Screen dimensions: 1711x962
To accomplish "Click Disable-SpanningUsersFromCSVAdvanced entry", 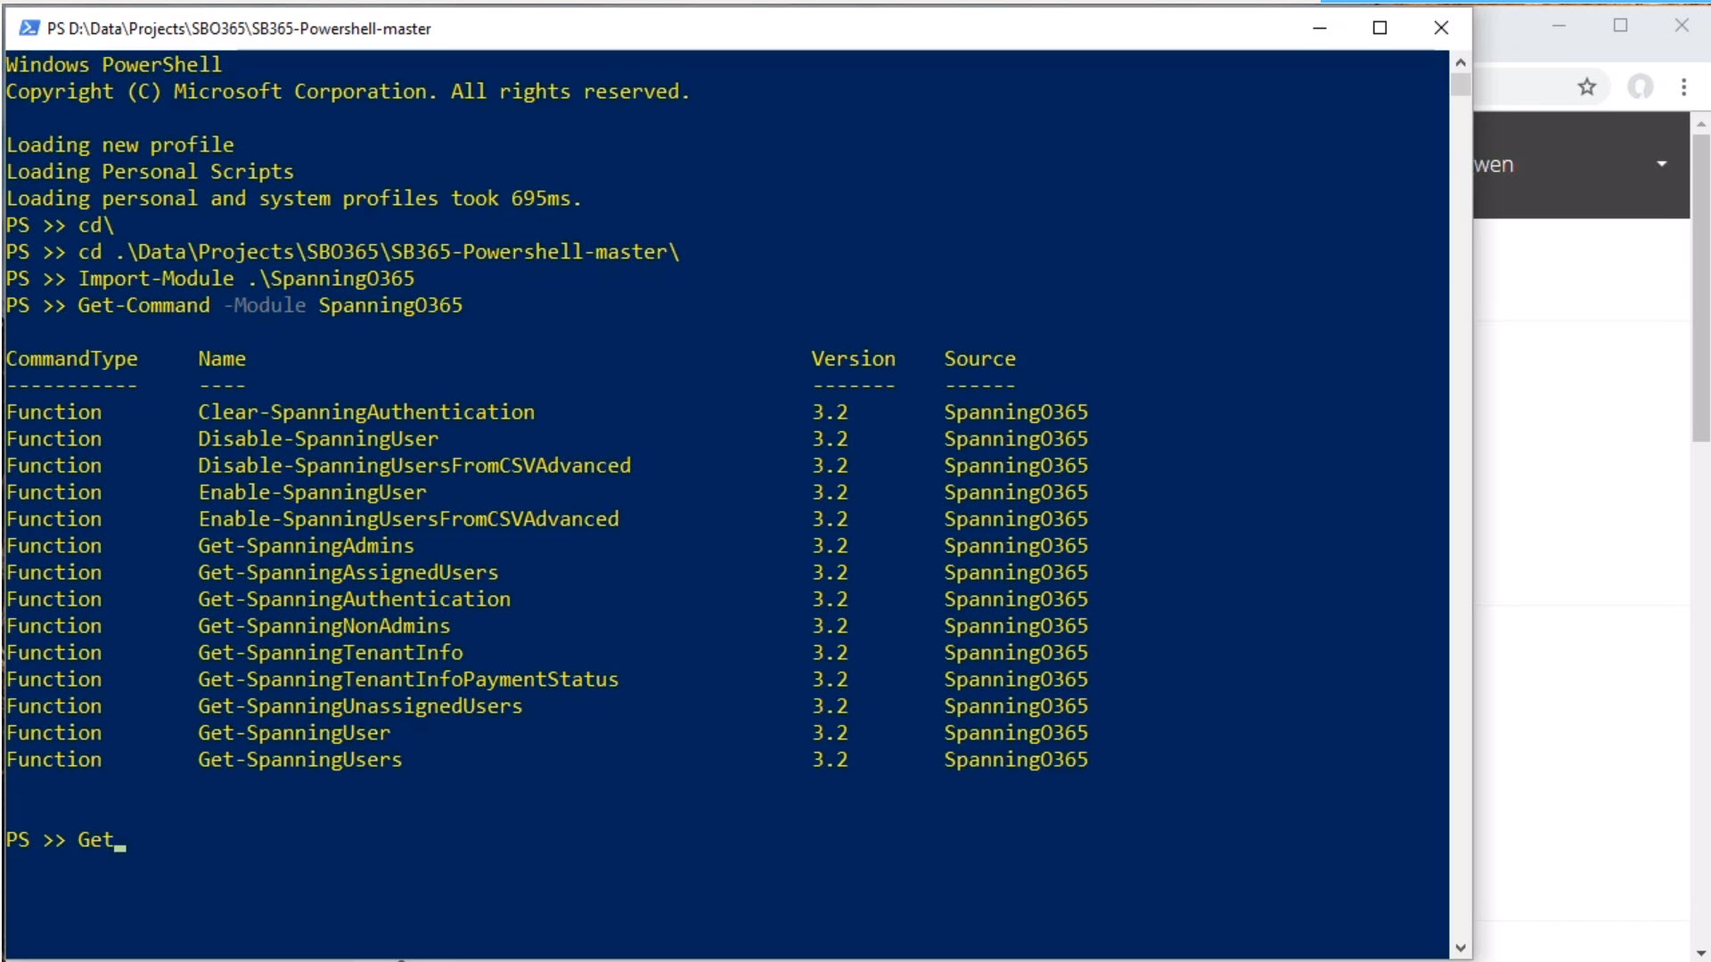I will point(414,466).
